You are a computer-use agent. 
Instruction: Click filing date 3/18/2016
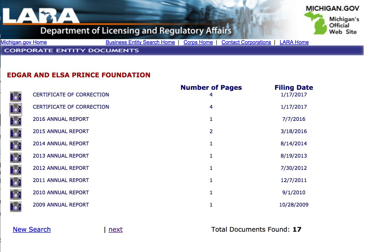tap(294, 131)
